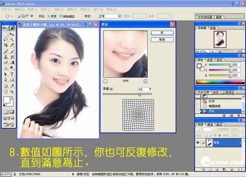This screenshot has height=177, width=246.
Task: Cancel Pinch dialog with 取消 button
Action: [162, 40]
